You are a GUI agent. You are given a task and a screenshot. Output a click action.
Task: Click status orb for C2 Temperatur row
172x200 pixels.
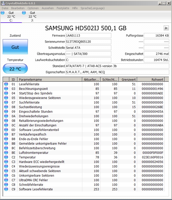coord(6,157)
